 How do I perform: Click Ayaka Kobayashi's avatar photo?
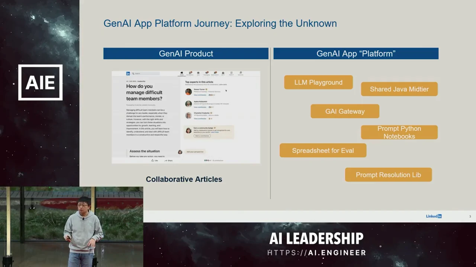[x=189, y=104]
